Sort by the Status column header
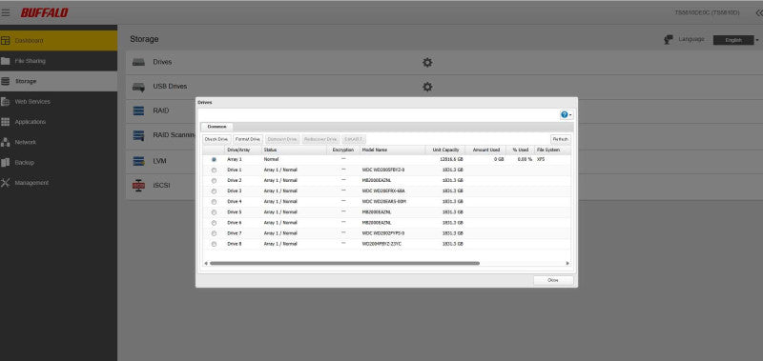 point(294,150)
